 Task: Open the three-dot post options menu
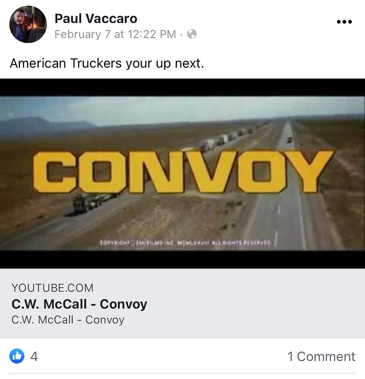(x=344, y=22)
